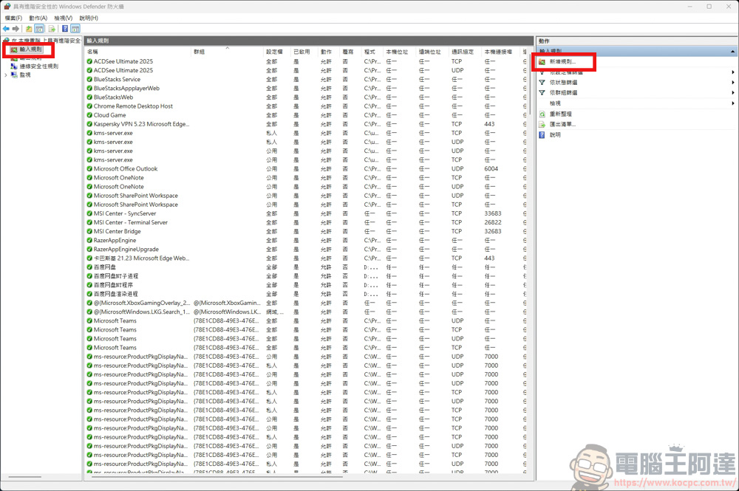Open the 依群組篩選 submenu arrow
Image resolution: width=739 pixels, height=491 pixels.
732,91
